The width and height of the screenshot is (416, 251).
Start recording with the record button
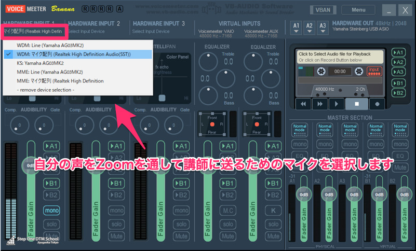tap(377, 104)
